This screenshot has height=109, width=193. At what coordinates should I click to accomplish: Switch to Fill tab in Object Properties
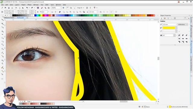pos(165,18)
